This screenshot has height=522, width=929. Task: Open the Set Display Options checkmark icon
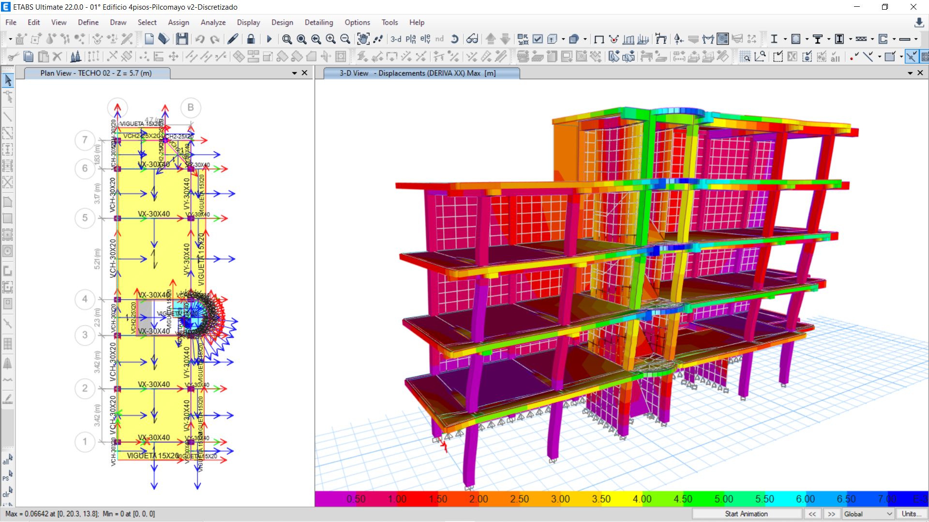(x=538, y=39)
